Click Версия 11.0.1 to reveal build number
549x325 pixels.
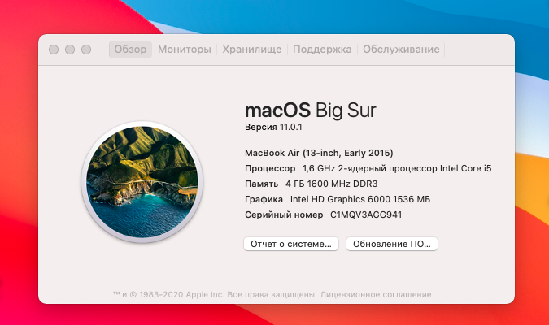point(273,127)
